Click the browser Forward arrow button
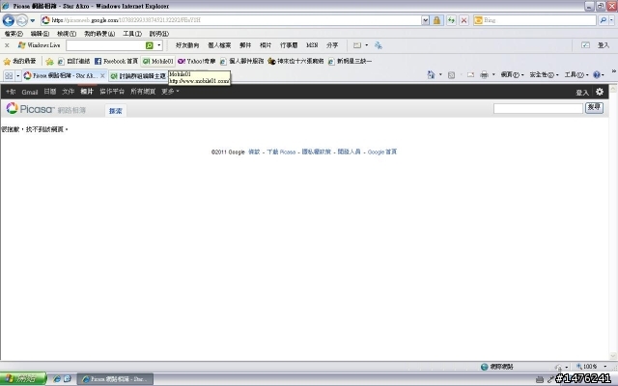 [22, 20]
